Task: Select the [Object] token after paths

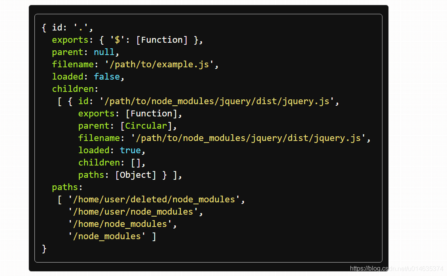Action: [136, 175]
